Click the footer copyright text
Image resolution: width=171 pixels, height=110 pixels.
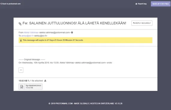[85, 103]
